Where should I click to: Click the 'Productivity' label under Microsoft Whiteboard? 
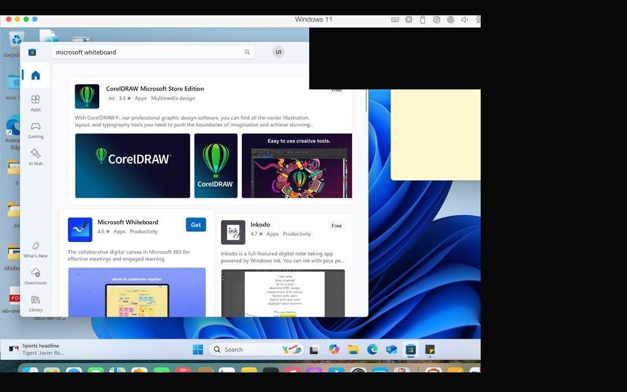[144, 232]
